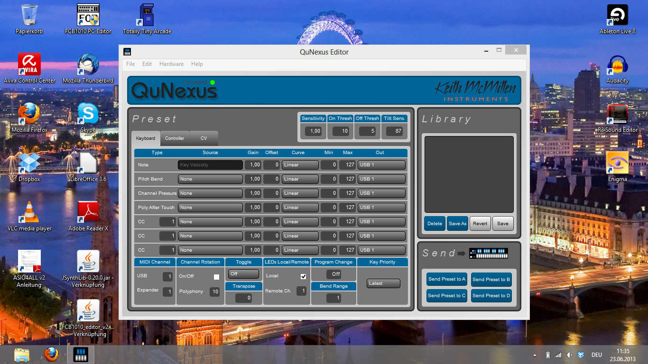Image resolution: width=648 pixels, height=364 pixels.
Task: Open Note row Out USB 1 dropdown
Action: tap(381, 164)
